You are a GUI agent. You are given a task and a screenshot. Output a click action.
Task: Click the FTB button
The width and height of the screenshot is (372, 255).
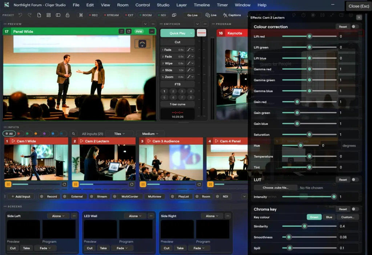click(x=177, y=84)
